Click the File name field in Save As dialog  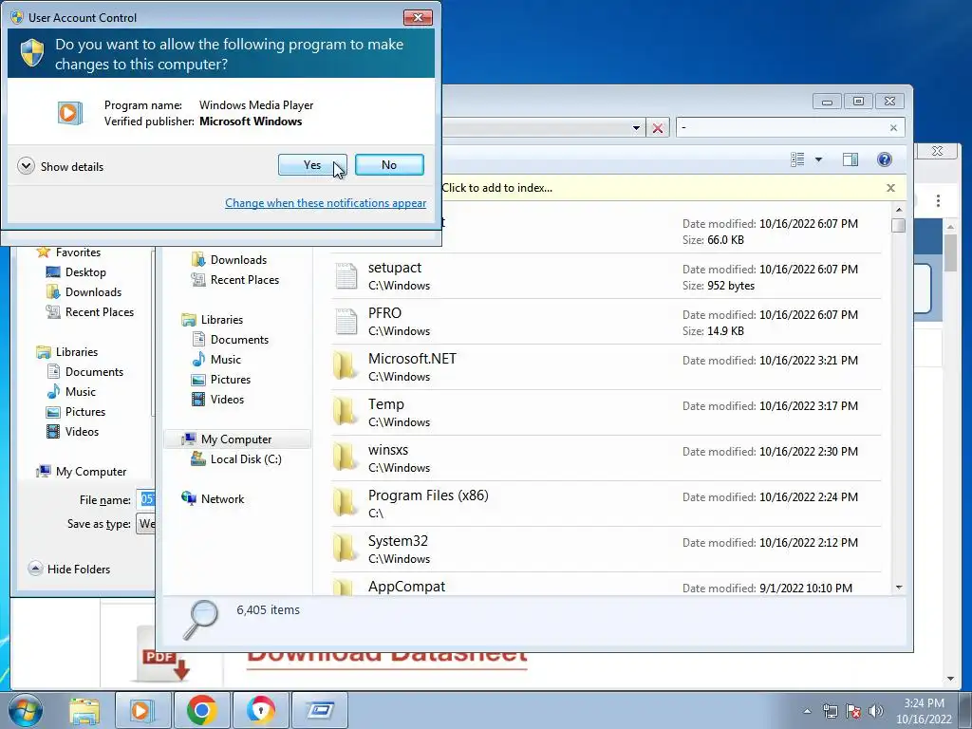(x=146, y=499)
